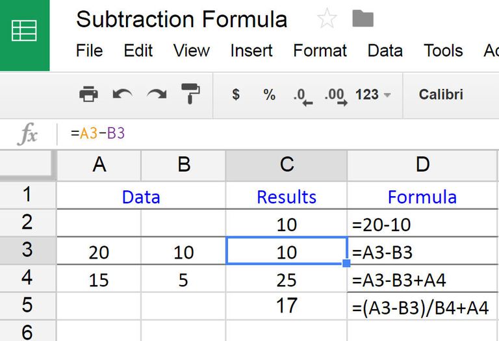Select empty cell B5

184,306
